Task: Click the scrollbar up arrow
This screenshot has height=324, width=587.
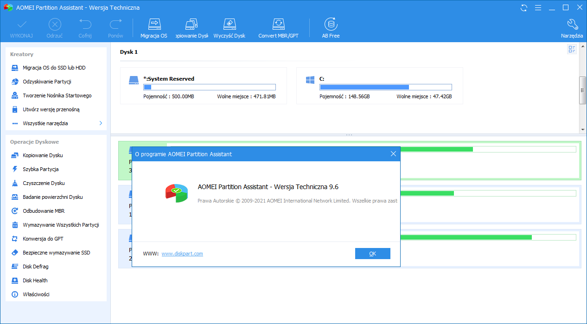Action: 583,47
